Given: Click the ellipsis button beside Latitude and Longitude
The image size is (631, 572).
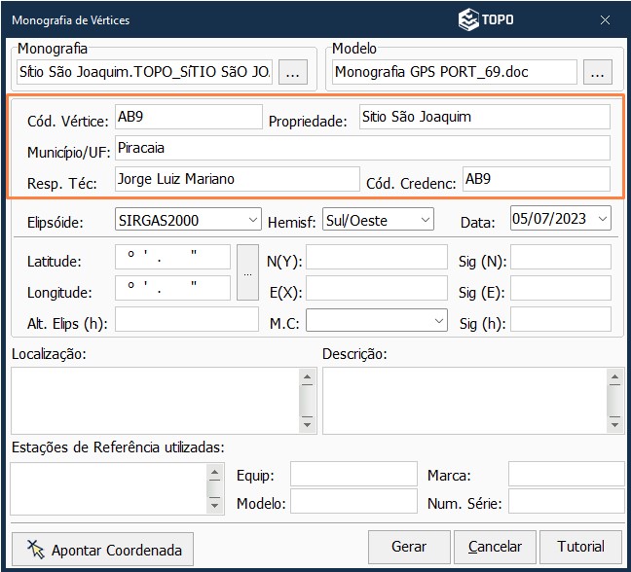Looking at the screenshot, I should [247, 272].
